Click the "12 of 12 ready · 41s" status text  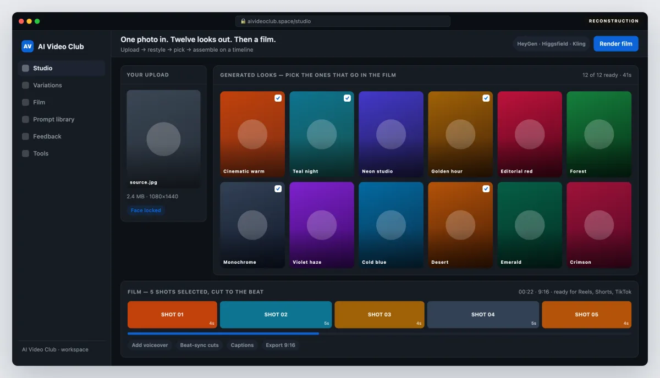tap(607, 75)
